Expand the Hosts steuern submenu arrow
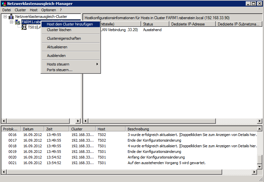Viewport: 264px width, 182px height. 97,64
